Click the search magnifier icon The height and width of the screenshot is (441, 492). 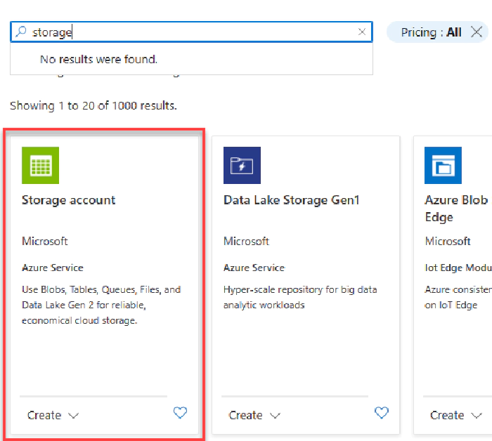(21, 32)
